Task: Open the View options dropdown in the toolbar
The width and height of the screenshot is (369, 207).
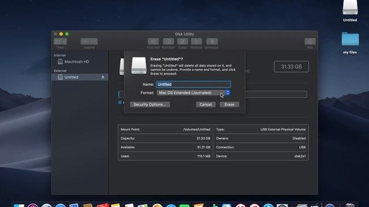Action: 60,41
